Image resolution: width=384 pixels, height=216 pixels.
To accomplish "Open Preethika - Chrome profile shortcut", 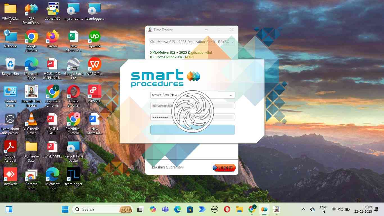I will coord(74,124).
